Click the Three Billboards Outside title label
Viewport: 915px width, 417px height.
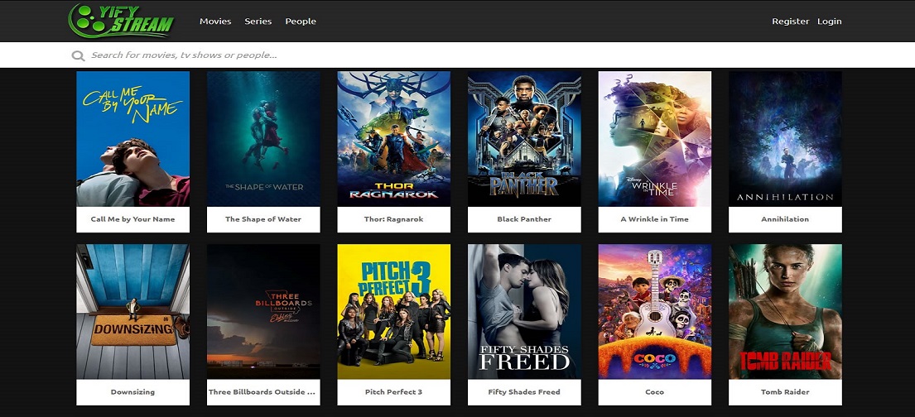[263, 392]
